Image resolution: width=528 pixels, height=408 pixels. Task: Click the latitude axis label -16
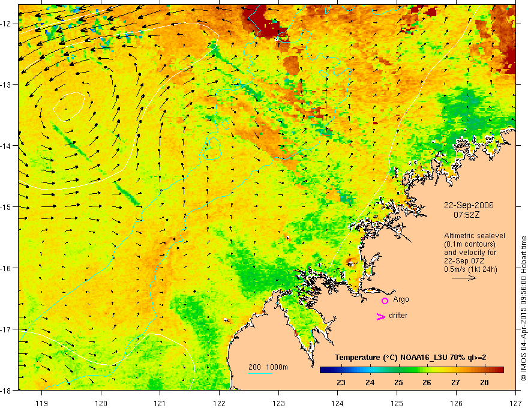click(x=7, y=268)
